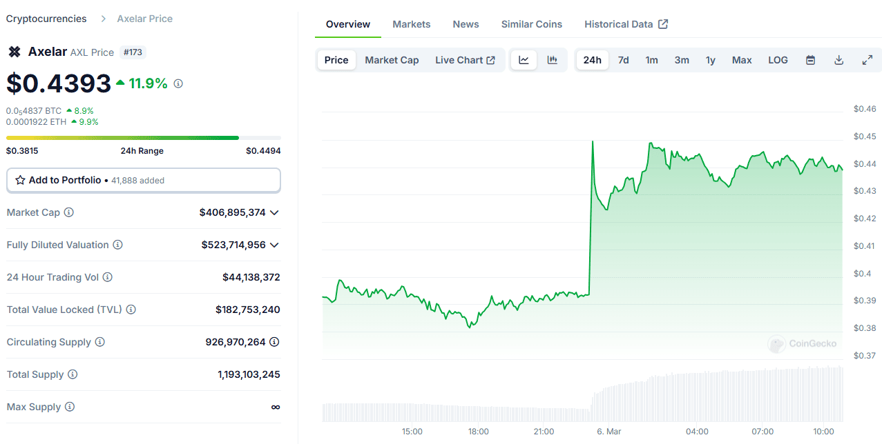Go to Cryptocurrencies breadcrumb link
The image size is (882, 444).
tap(46, 19)
